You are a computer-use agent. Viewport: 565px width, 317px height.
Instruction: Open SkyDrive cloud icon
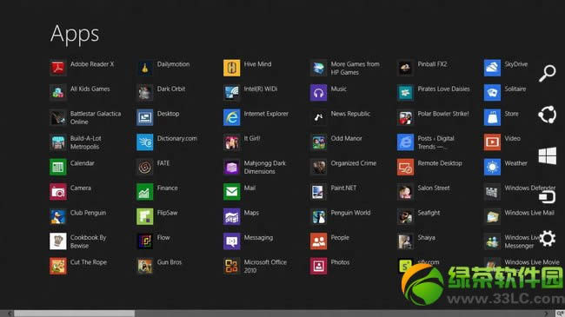(492, 68)
